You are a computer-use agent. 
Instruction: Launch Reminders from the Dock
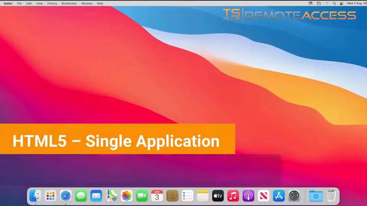tap(188, 196)
